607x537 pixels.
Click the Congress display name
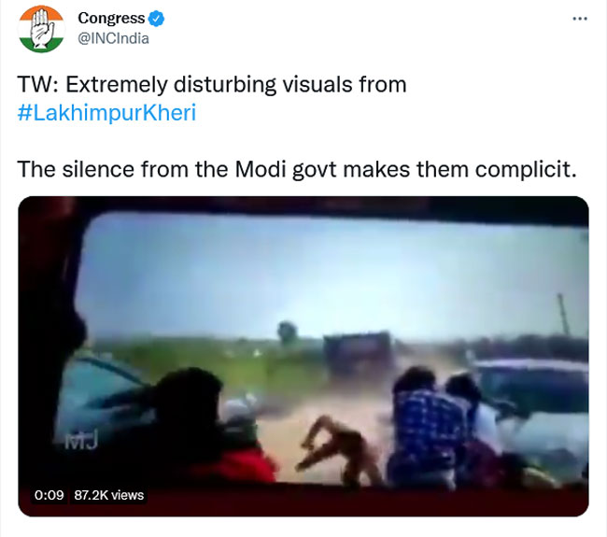pos(111,19)
